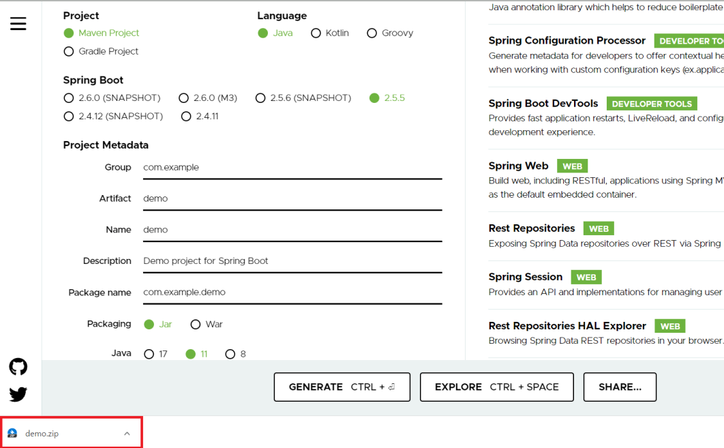Click the SHARE... button
The image size is (724, 448).
point(620,387)
